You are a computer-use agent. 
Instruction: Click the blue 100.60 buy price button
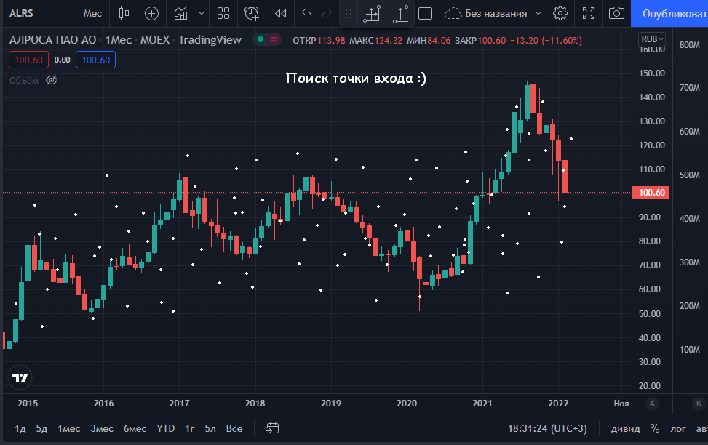[96, 60]
